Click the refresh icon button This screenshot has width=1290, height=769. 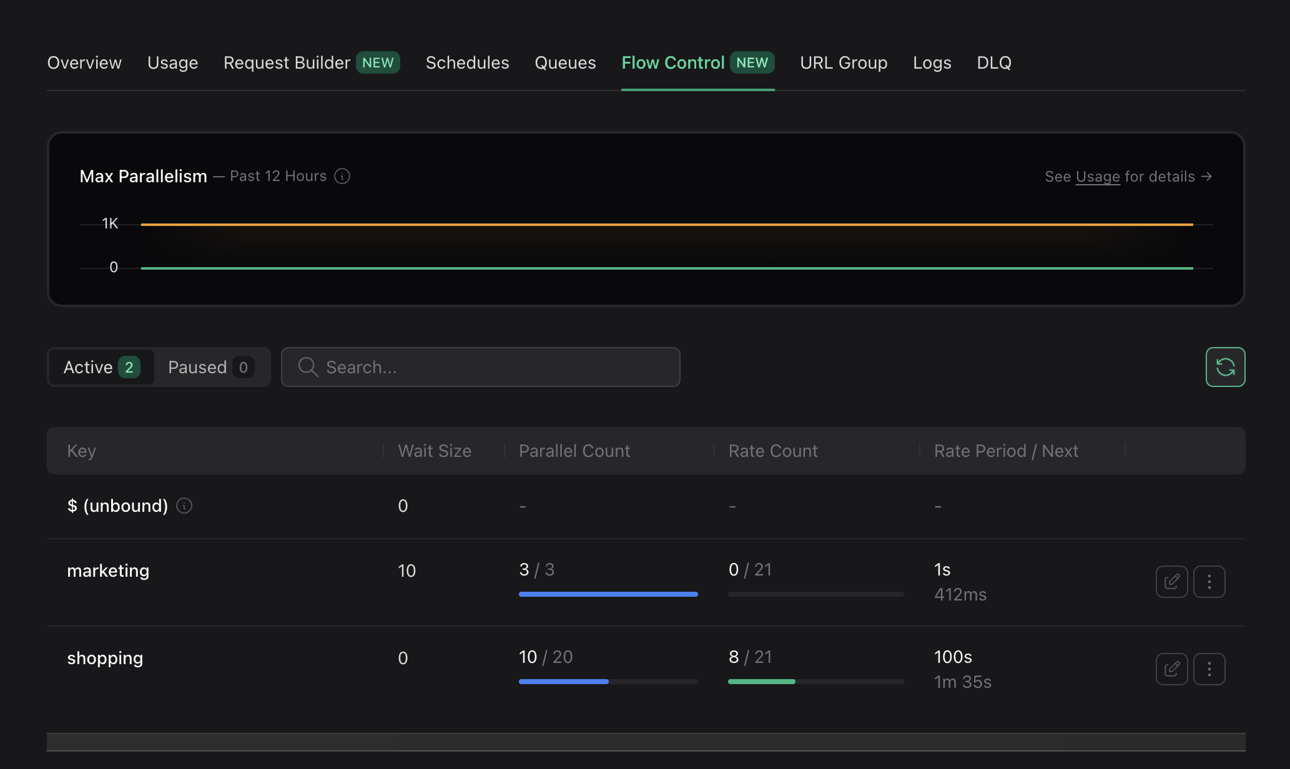1225,367
